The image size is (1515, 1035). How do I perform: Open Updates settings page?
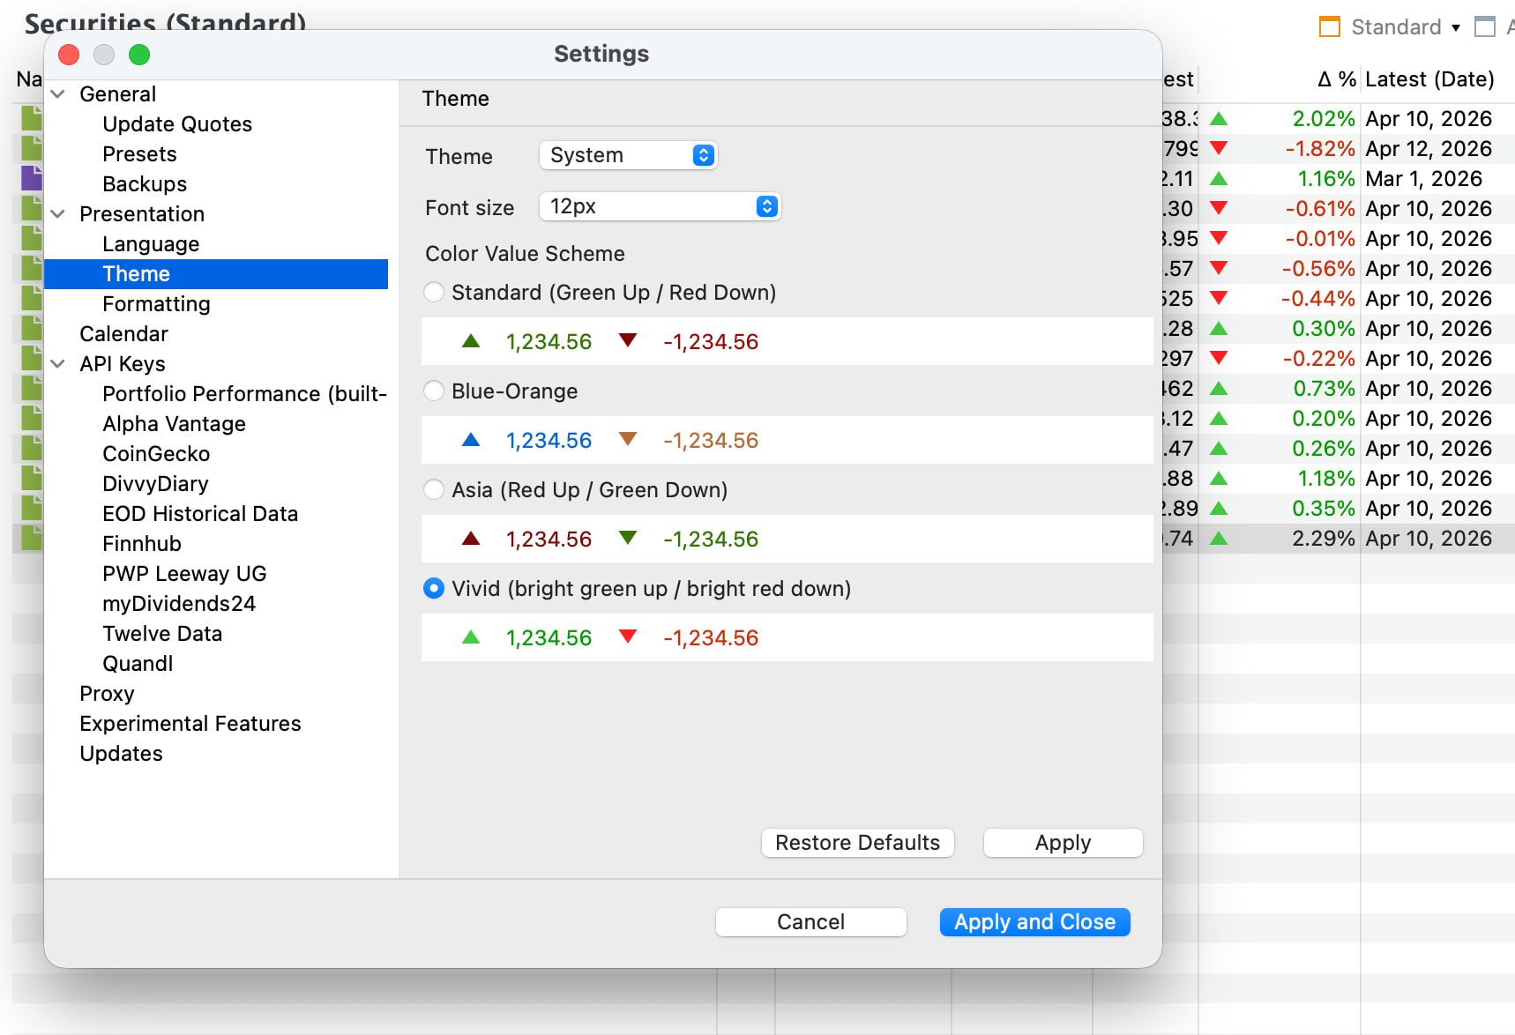[121, 754]
